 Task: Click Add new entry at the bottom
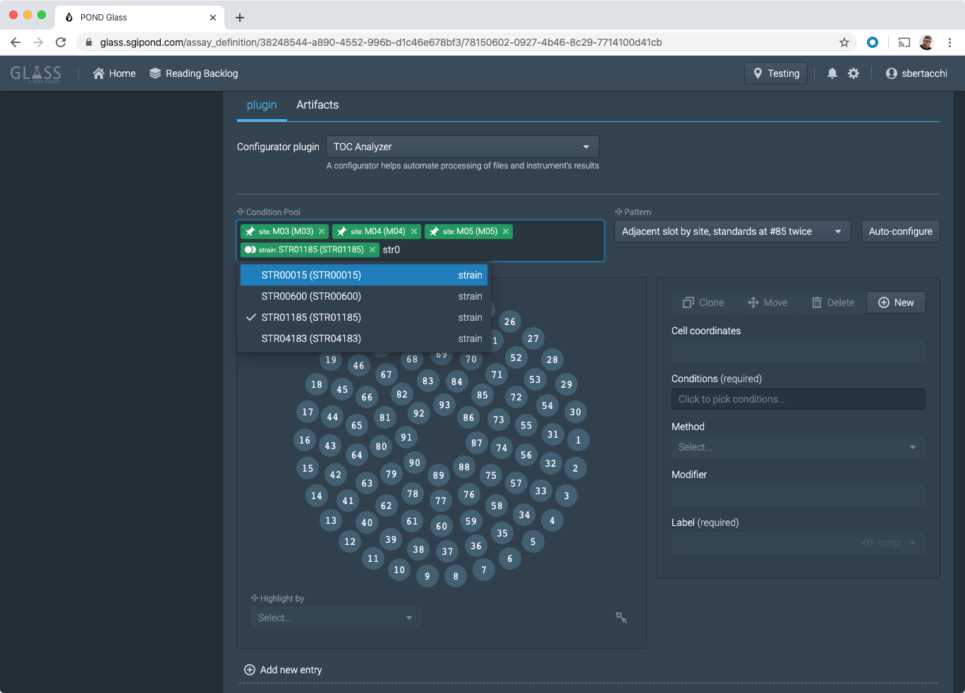click(283, 670)
